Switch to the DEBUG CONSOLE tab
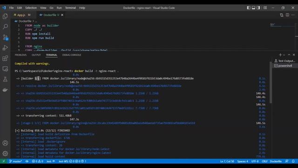This screenshot has width=298, height=168. click(x=72, y=55)
